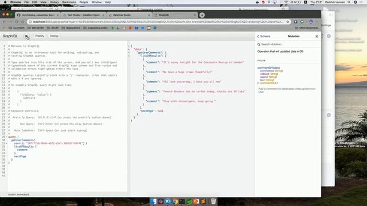Open the Chrome three-dot menu

[317, 22]
